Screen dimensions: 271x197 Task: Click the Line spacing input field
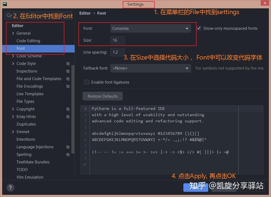(x=117, y=52)
